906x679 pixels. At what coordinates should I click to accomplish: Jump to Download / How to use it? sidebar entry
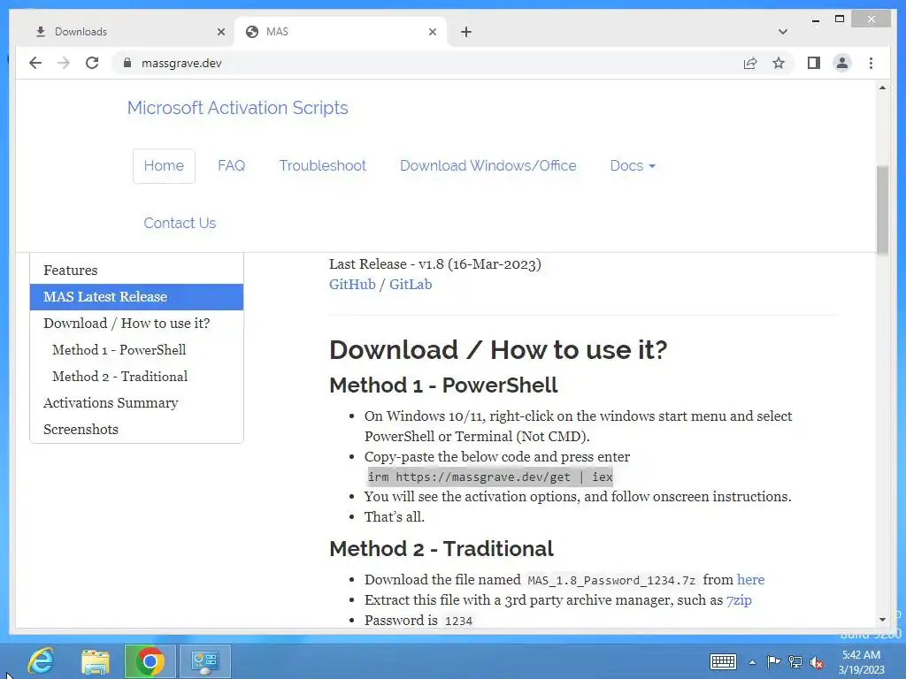(136, 324)
